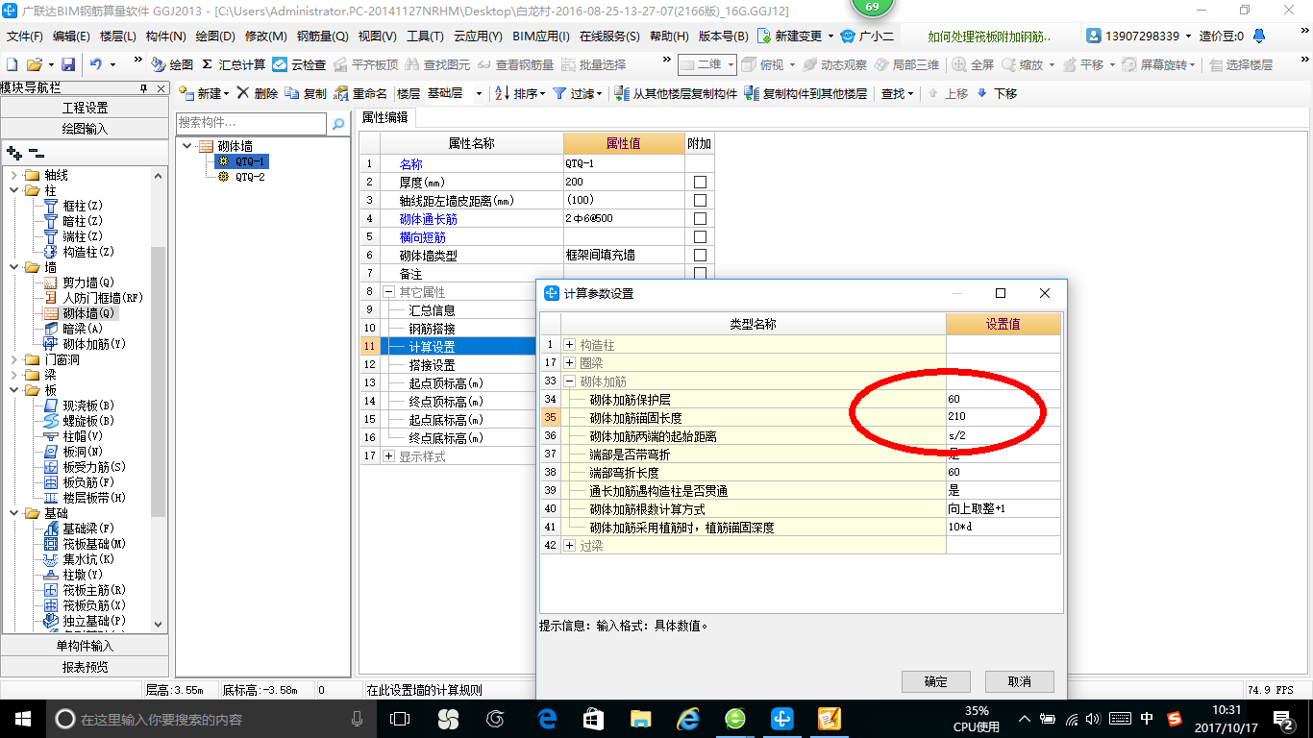Open 钢筋量(Q) menu
Viewport: 1313px width, 738px height.
coord(322,36)
